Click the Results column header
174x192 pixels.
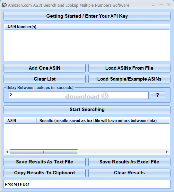click(x=103, y=121)
